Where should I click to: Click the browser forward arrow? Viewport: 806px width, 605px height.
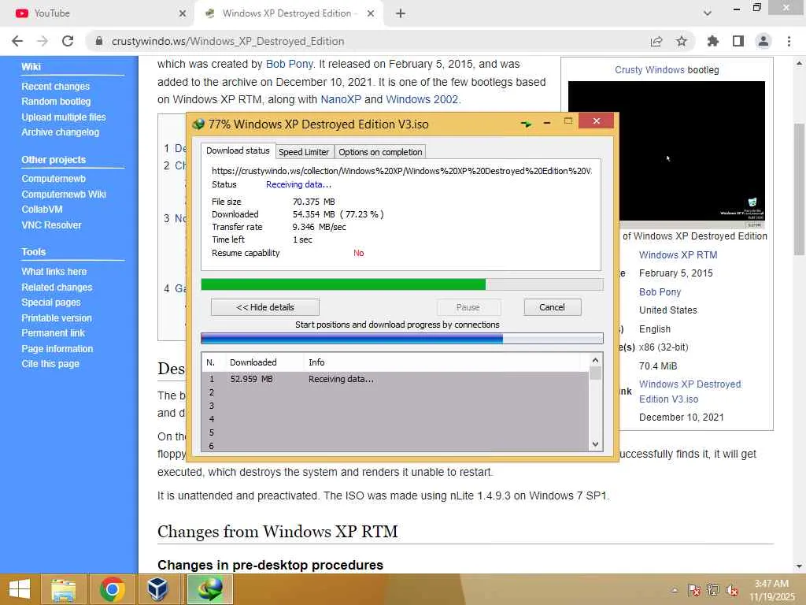click(43, 41)
